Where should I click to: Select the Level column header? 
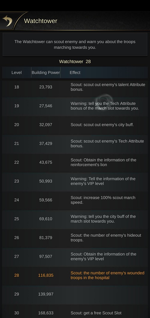(16, 72)
